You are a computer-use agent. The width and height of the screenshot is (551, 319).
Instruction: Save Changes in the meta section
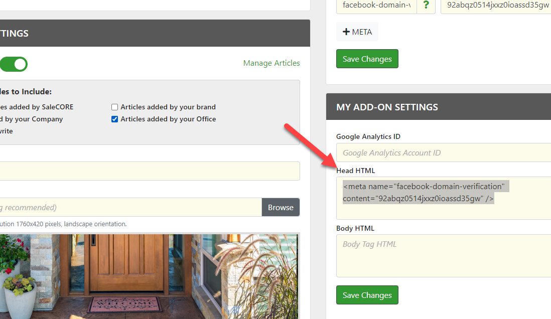click(367, 59)
